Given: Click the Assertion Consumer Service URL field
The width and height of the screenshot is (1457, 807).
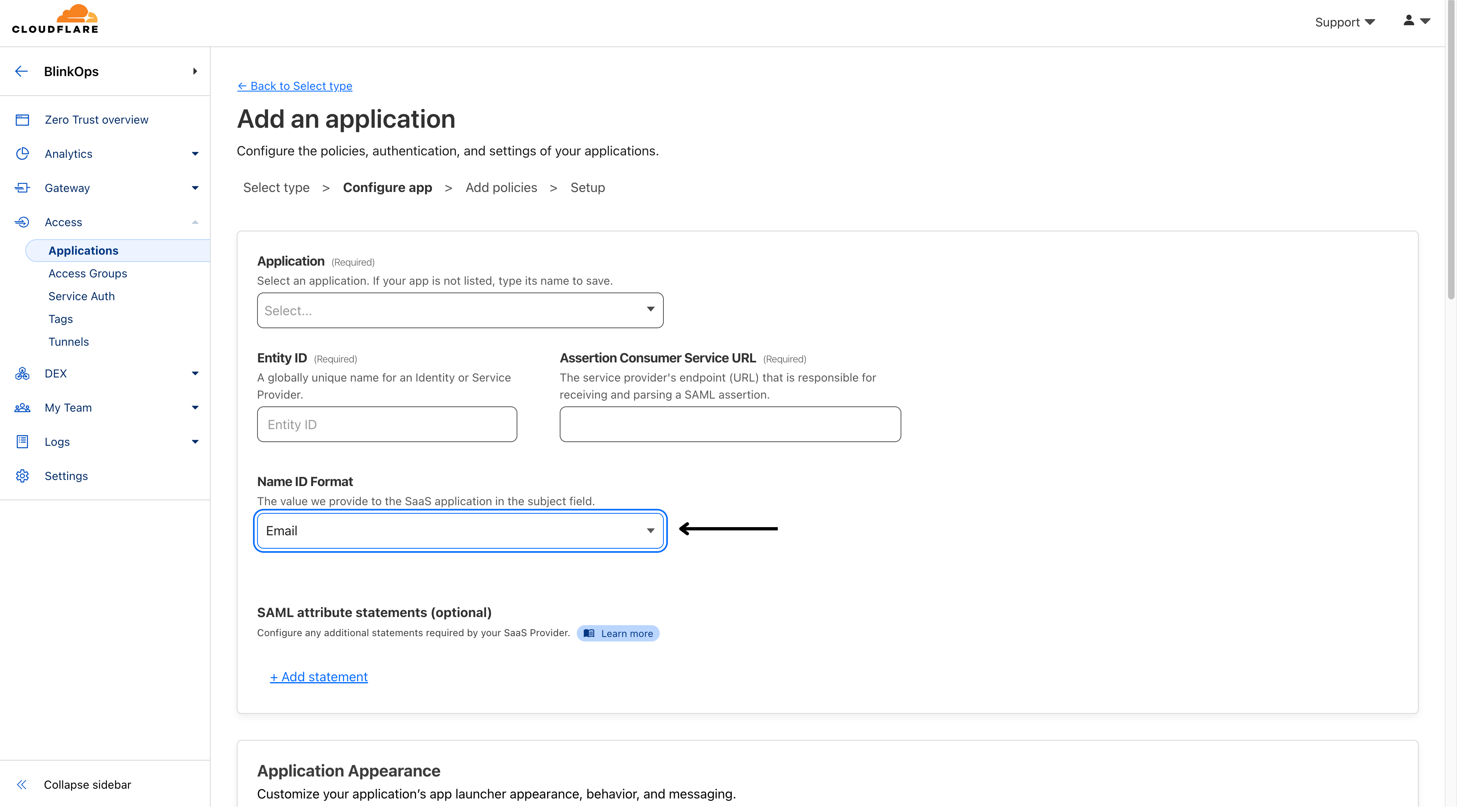Looking at the screenshot, I should [x=730, y=424].
